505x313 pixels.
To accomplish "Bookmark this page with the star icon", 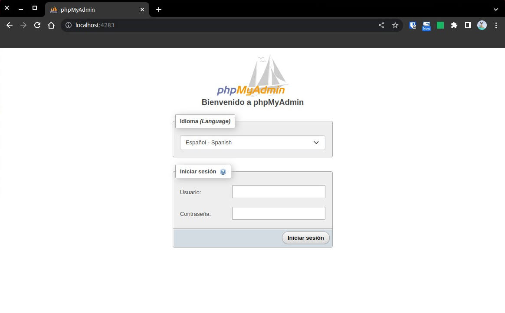I will click(x=395, y=25).
